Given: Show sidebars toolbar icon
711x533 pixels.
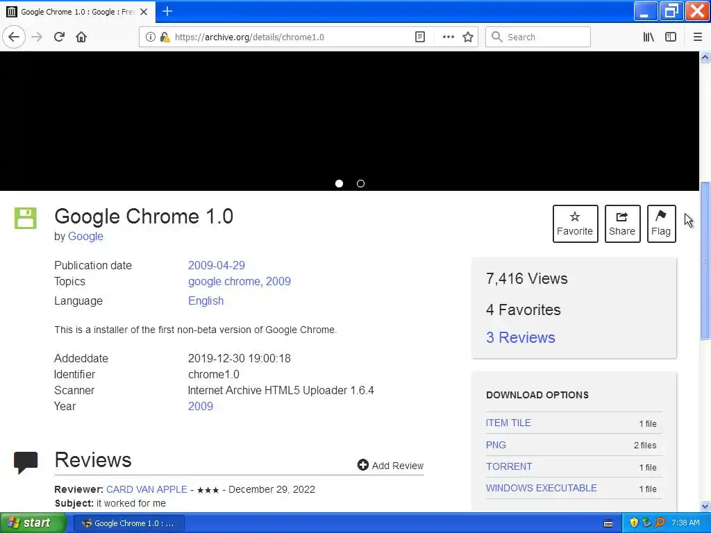Looking at the screenshot, I should click(x=671, y=37).
